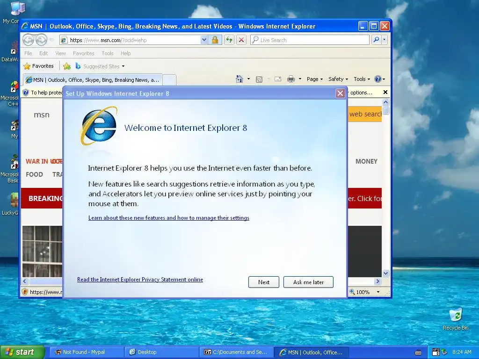
Task: Click the horizontal scrollbar right arrow
Action: click(x=378, y=281)
